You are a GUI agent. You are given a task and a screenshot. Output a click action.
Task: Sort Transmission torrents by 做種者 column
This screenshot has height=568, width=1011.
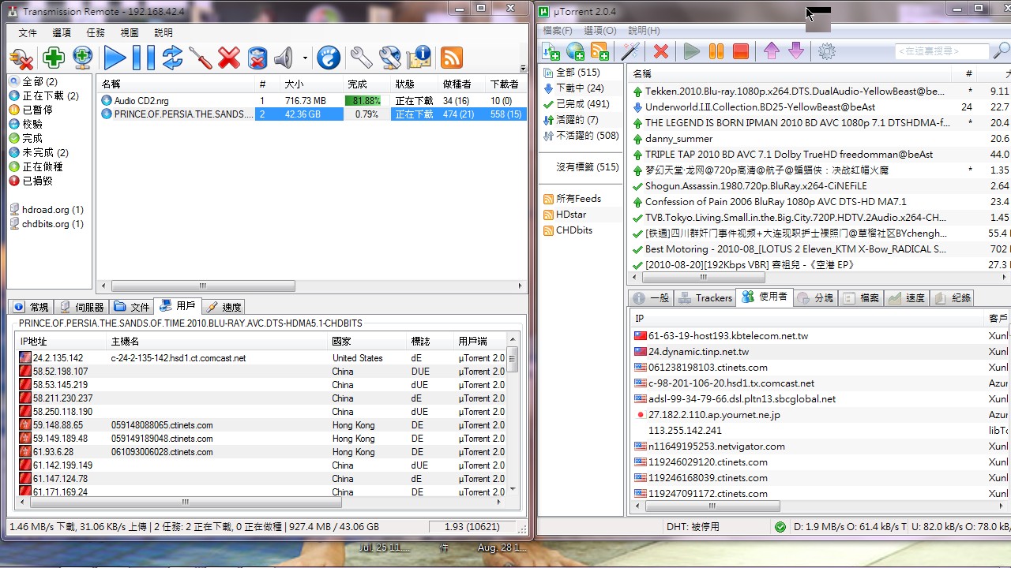tap(461, 84)
